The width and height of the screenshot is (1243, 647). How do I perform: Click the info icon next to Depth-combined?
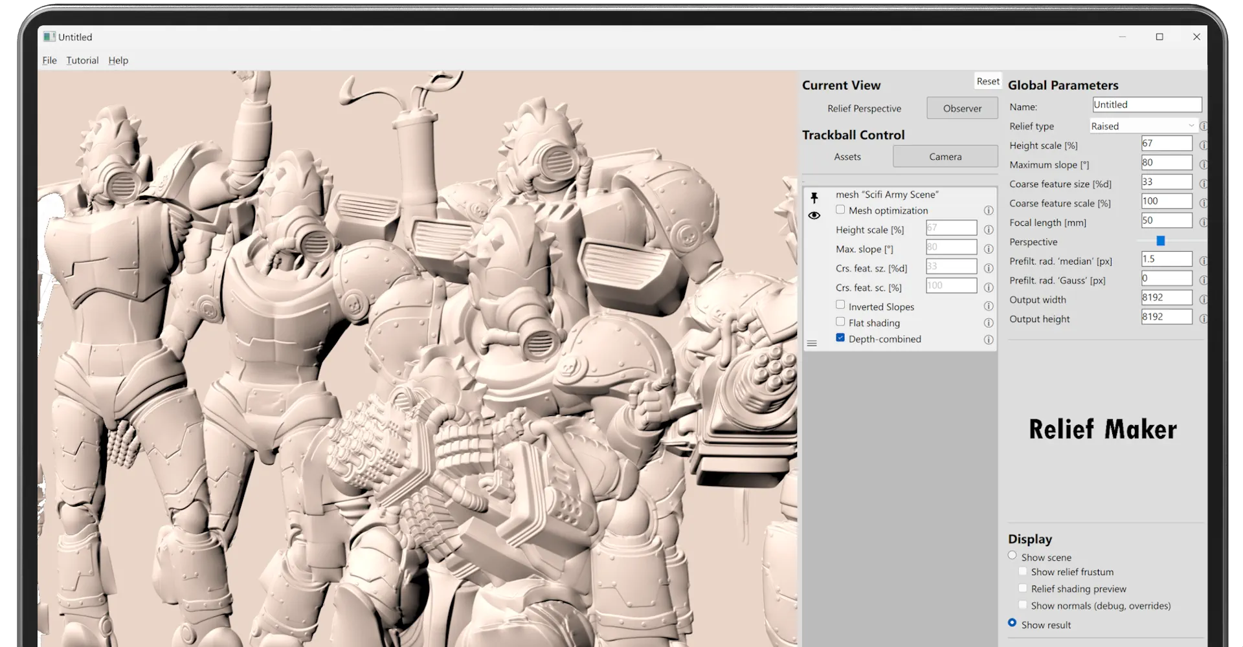pos(989,340)
